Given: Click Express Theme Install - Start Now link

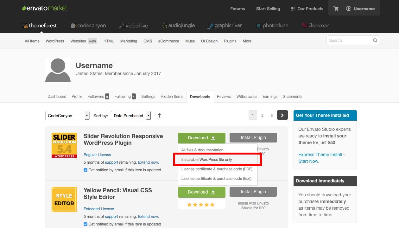Looking at the screenshot, I should click(321, 158).
